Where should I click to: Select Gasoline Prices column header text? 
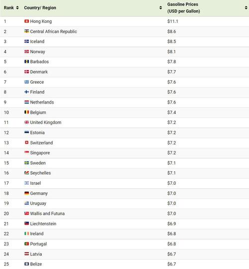(183, 7)
